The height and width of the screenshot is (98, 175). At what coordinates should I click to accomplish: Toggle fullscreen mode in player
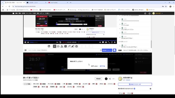(109, 42)
